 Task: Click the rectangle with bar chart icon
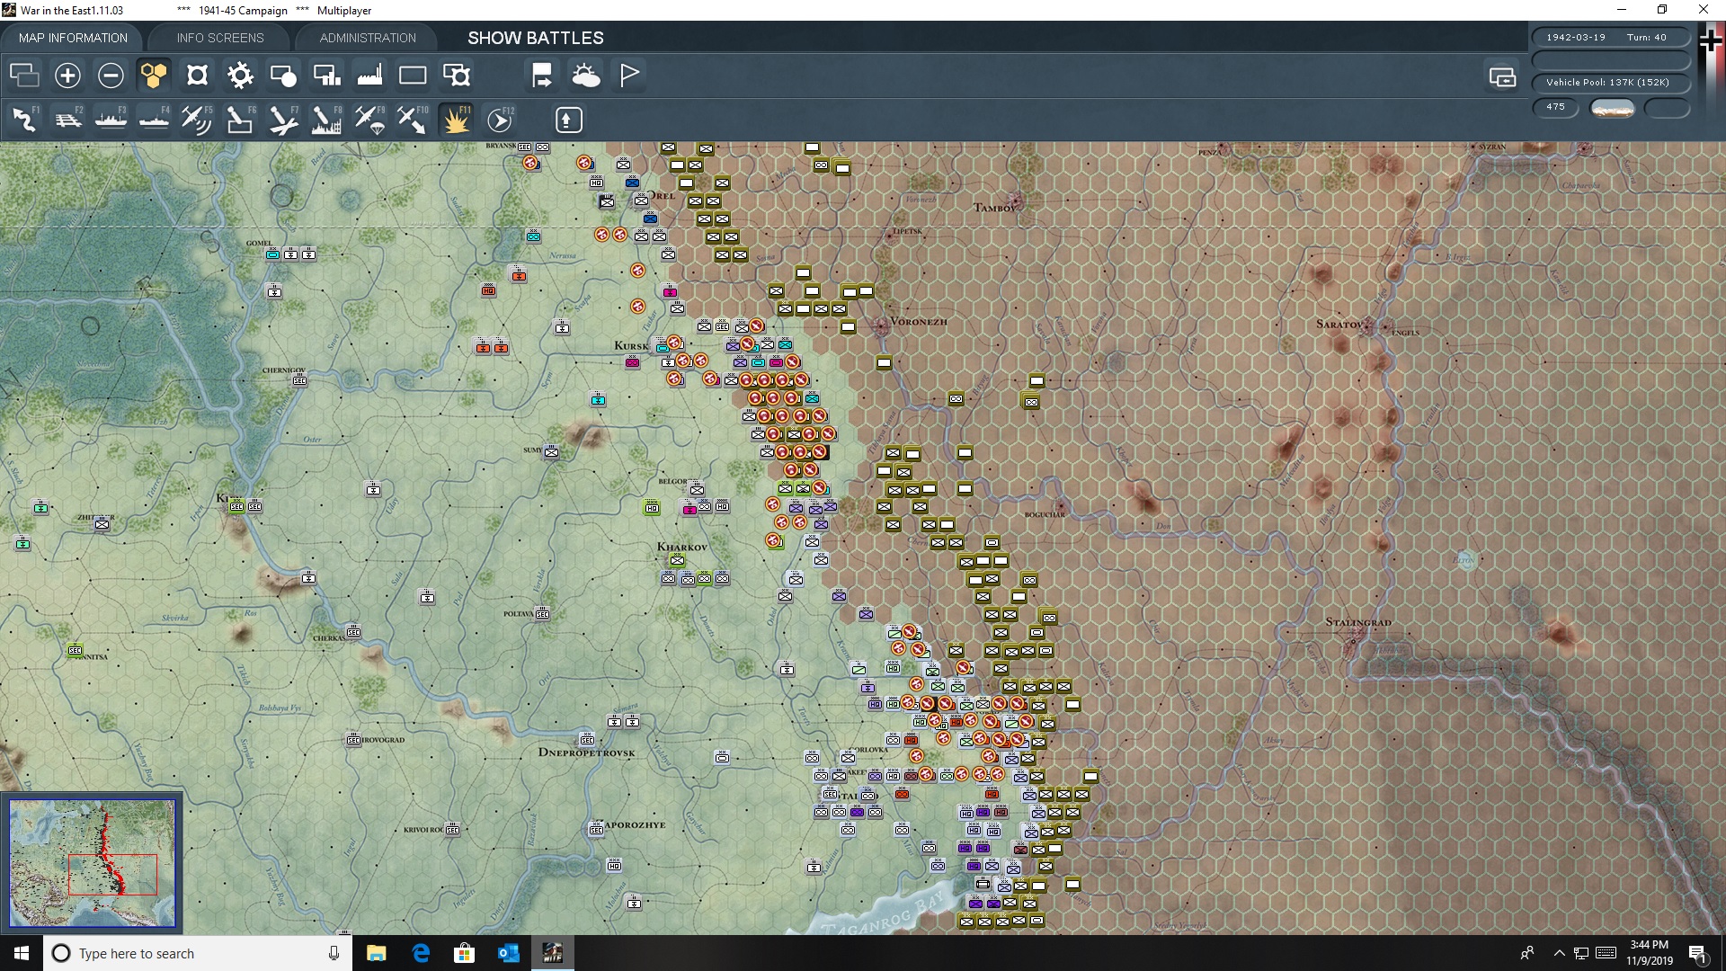[326, 76]
